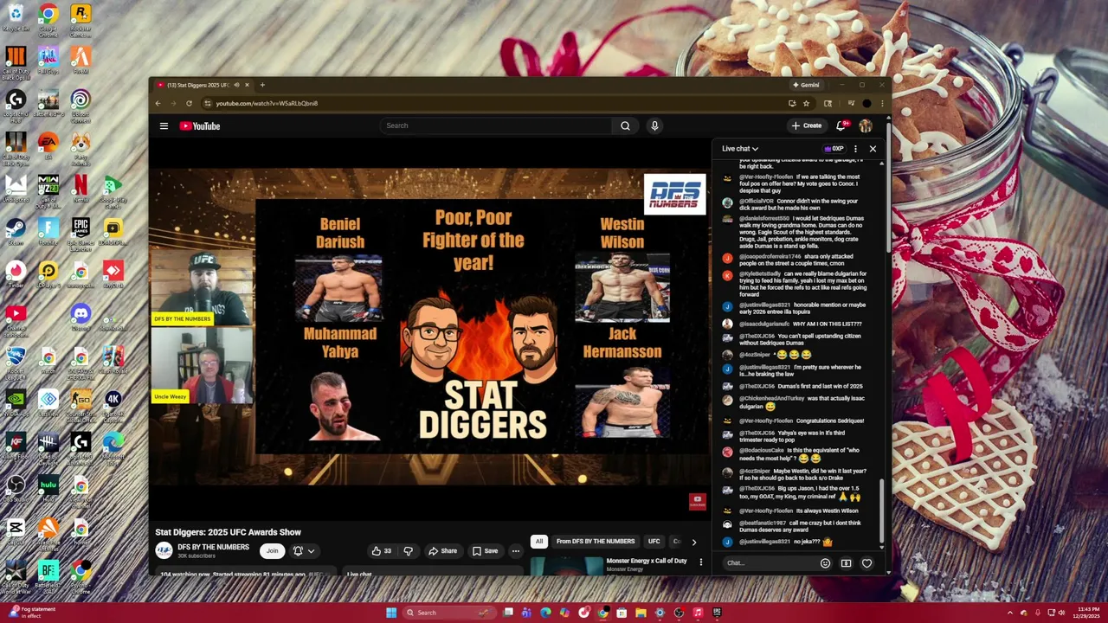
Task: Select the All filter chip
Action: [x=538, y=542]
